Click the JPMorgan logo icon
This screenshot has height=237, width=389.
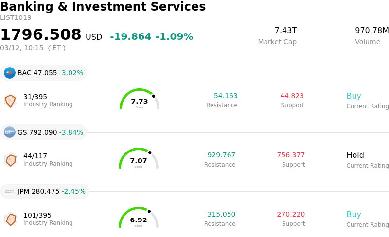(x=10, y=191)
